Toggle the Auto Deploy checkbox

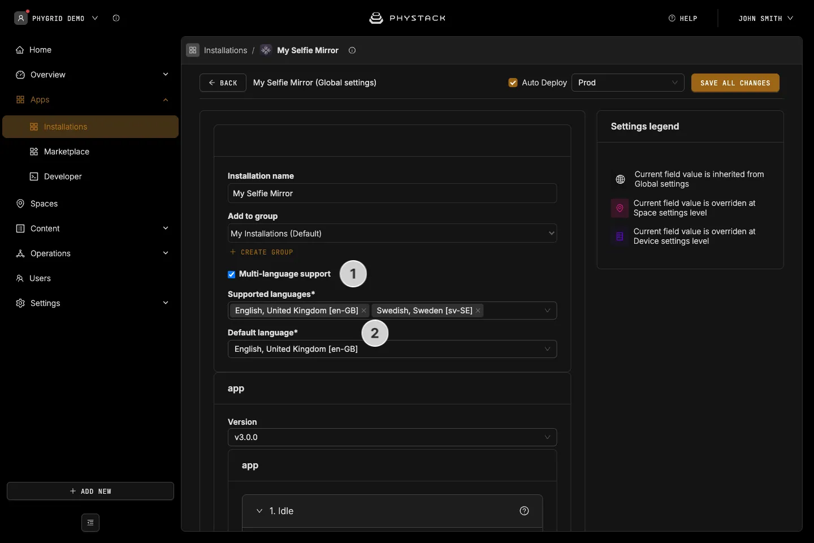(513, 83)
